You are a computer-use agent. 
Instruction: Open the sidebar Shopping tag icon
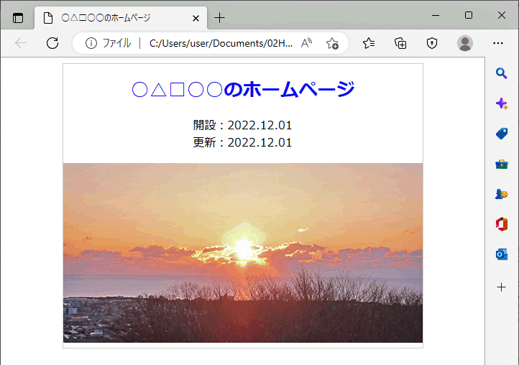[502, 134]
